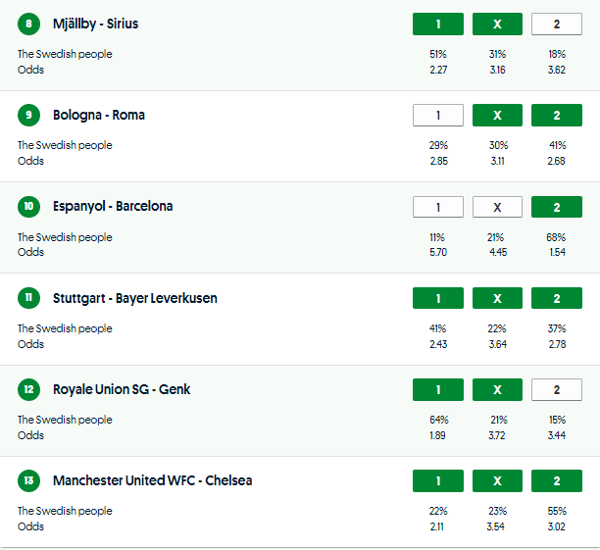Open Manchester United WFC - Chelsea match title
The width and height of the screenshot is (600, 550).
152,480
